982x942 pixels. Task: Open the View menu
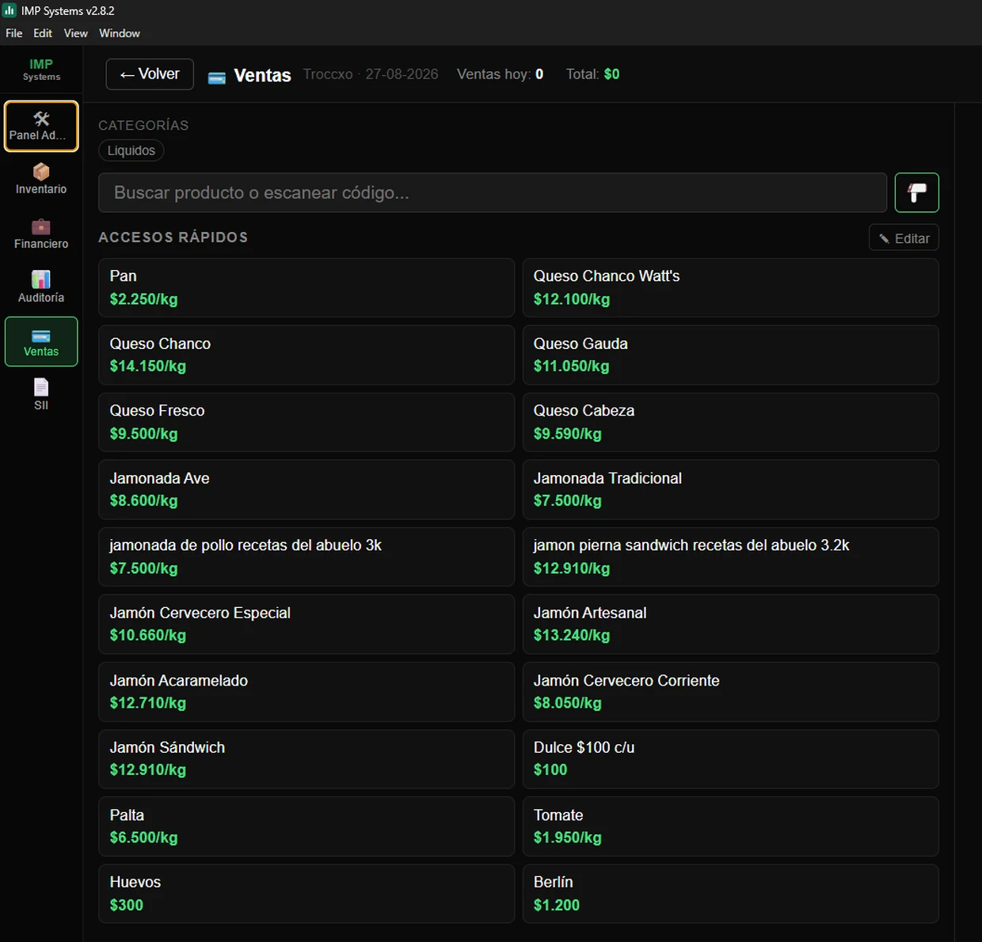coord(76,33)
